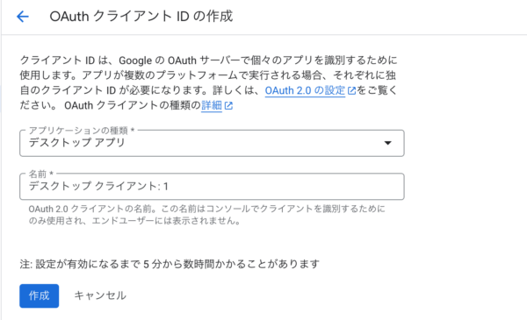Click the アプリケーションの種類 field label
527x320 pixels.
[x=82, y=130]
